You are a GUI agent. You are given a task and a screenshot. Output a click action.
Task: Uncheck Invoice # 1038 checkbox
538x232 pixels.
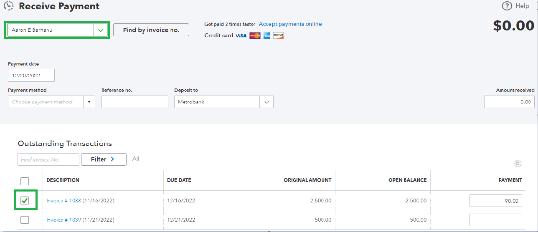25,201
